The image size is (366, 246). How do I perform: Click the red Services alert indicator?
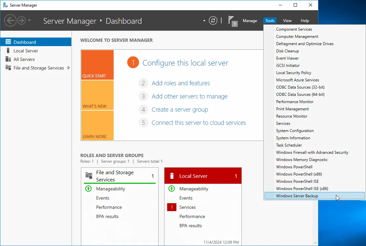point(171,207)
